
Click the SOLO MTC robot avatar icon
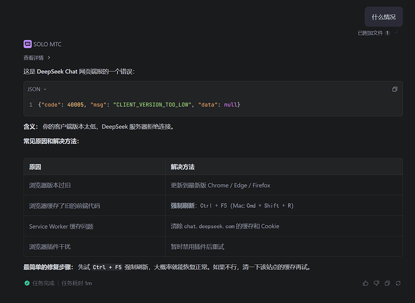point(27,44)
